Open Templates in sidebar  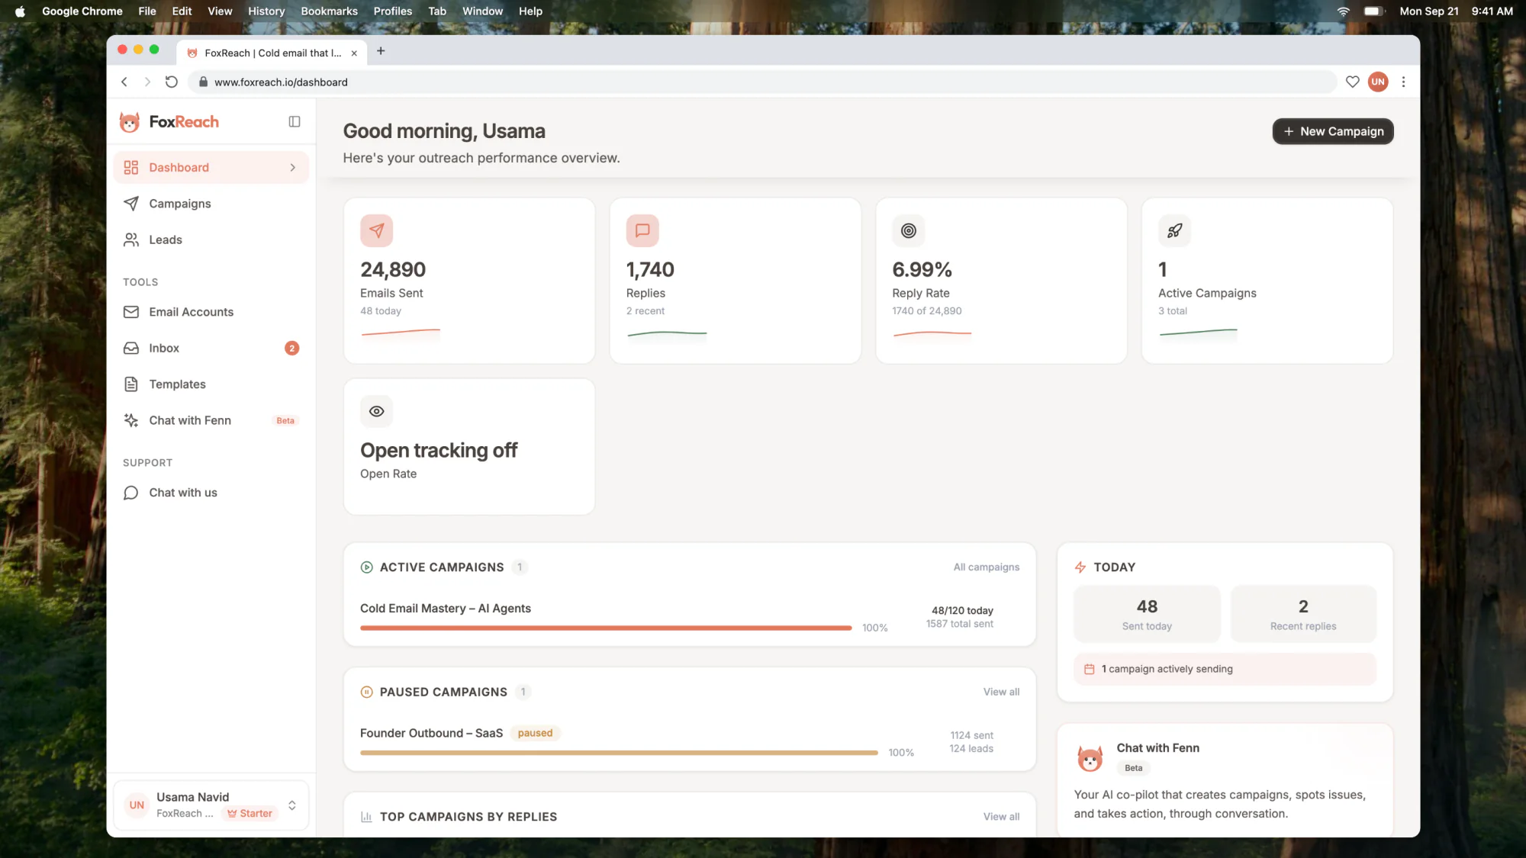(211, 384)
